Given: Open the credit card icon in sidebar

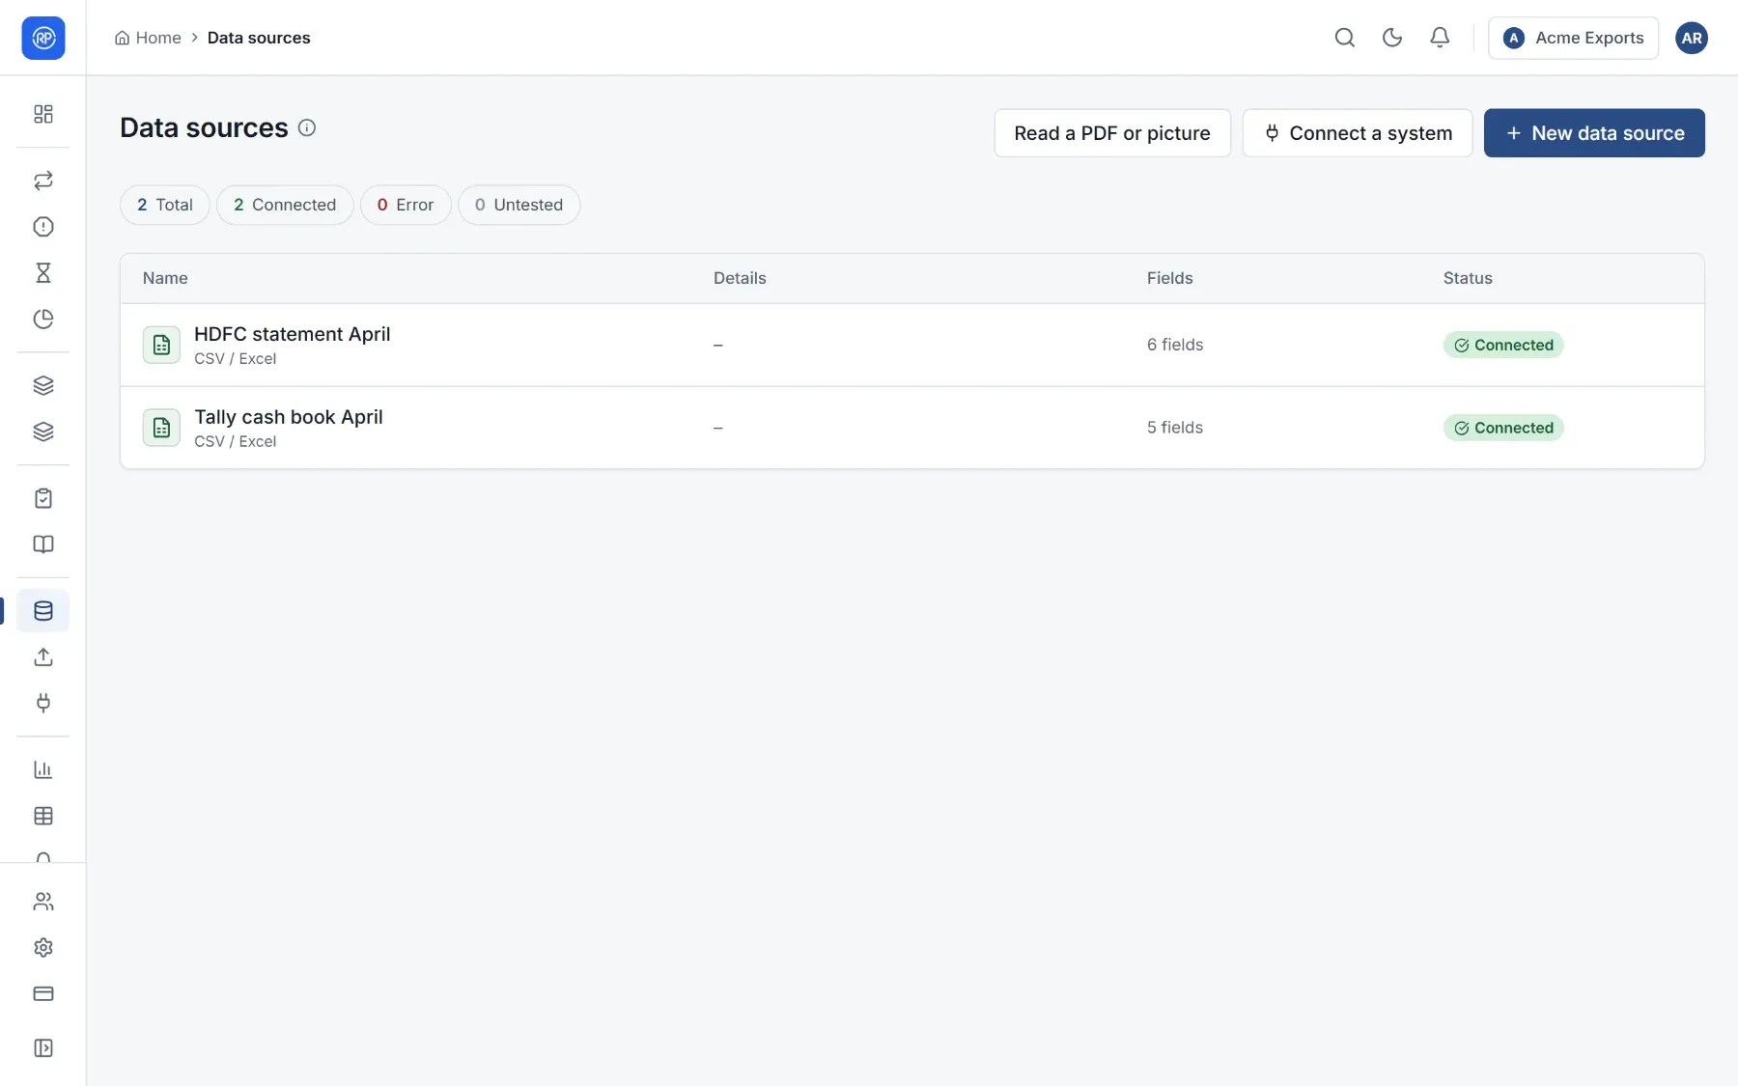Looking at the screenshot, I should 43,993.
